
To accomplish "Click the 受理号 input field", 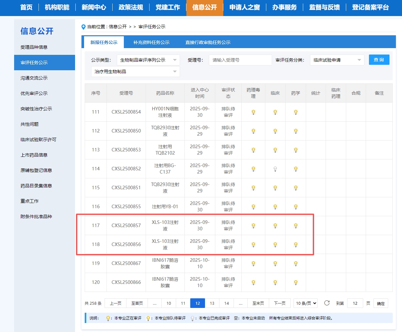I will [240, 60].
